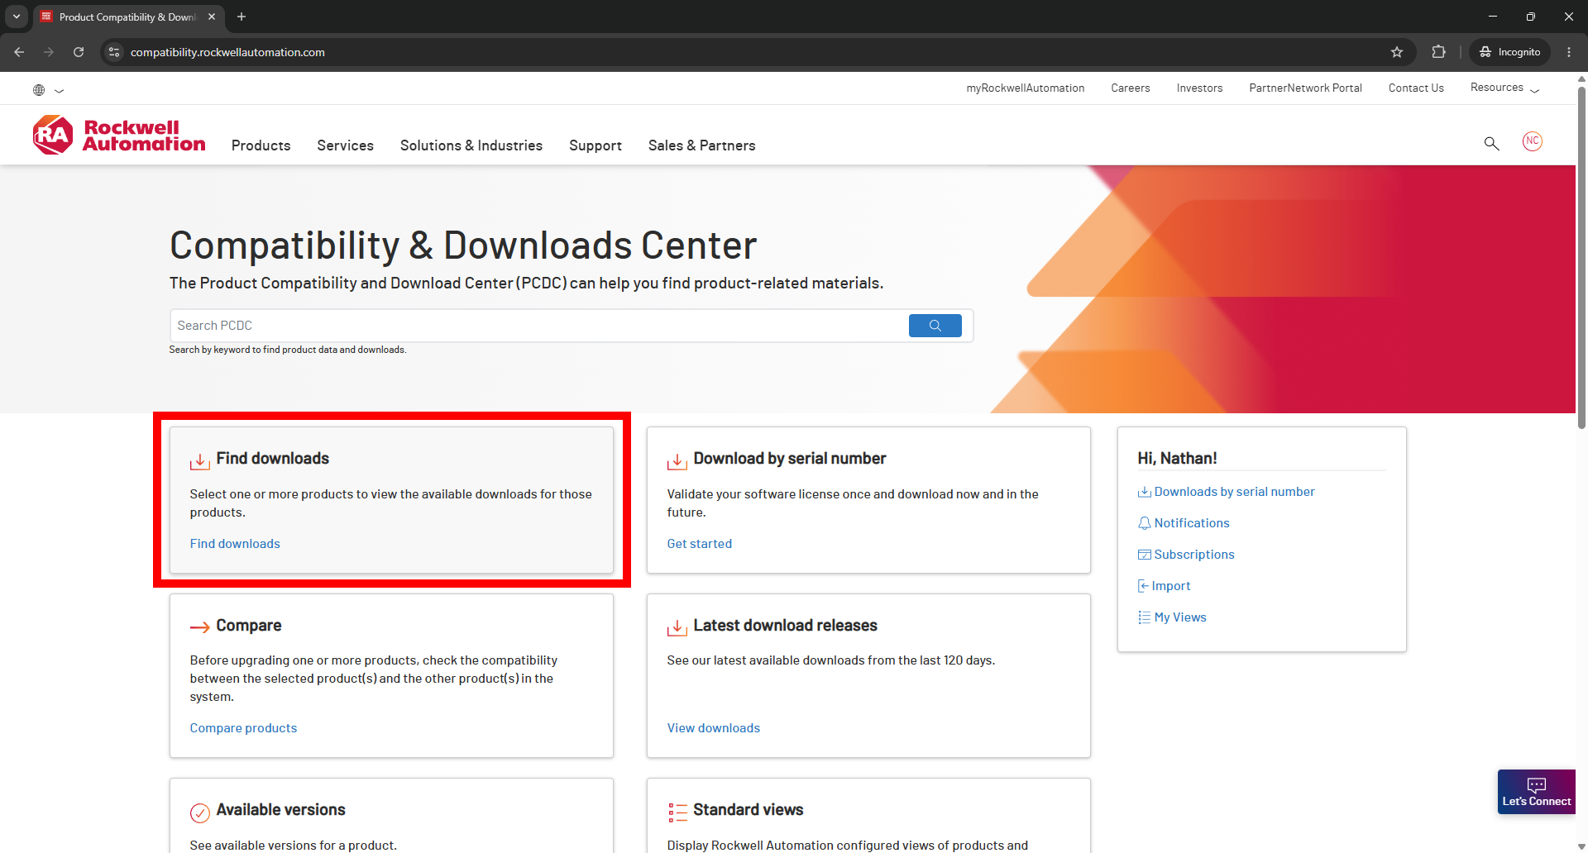
Task: Go back in browser history
Action: [x=19, y=52]
